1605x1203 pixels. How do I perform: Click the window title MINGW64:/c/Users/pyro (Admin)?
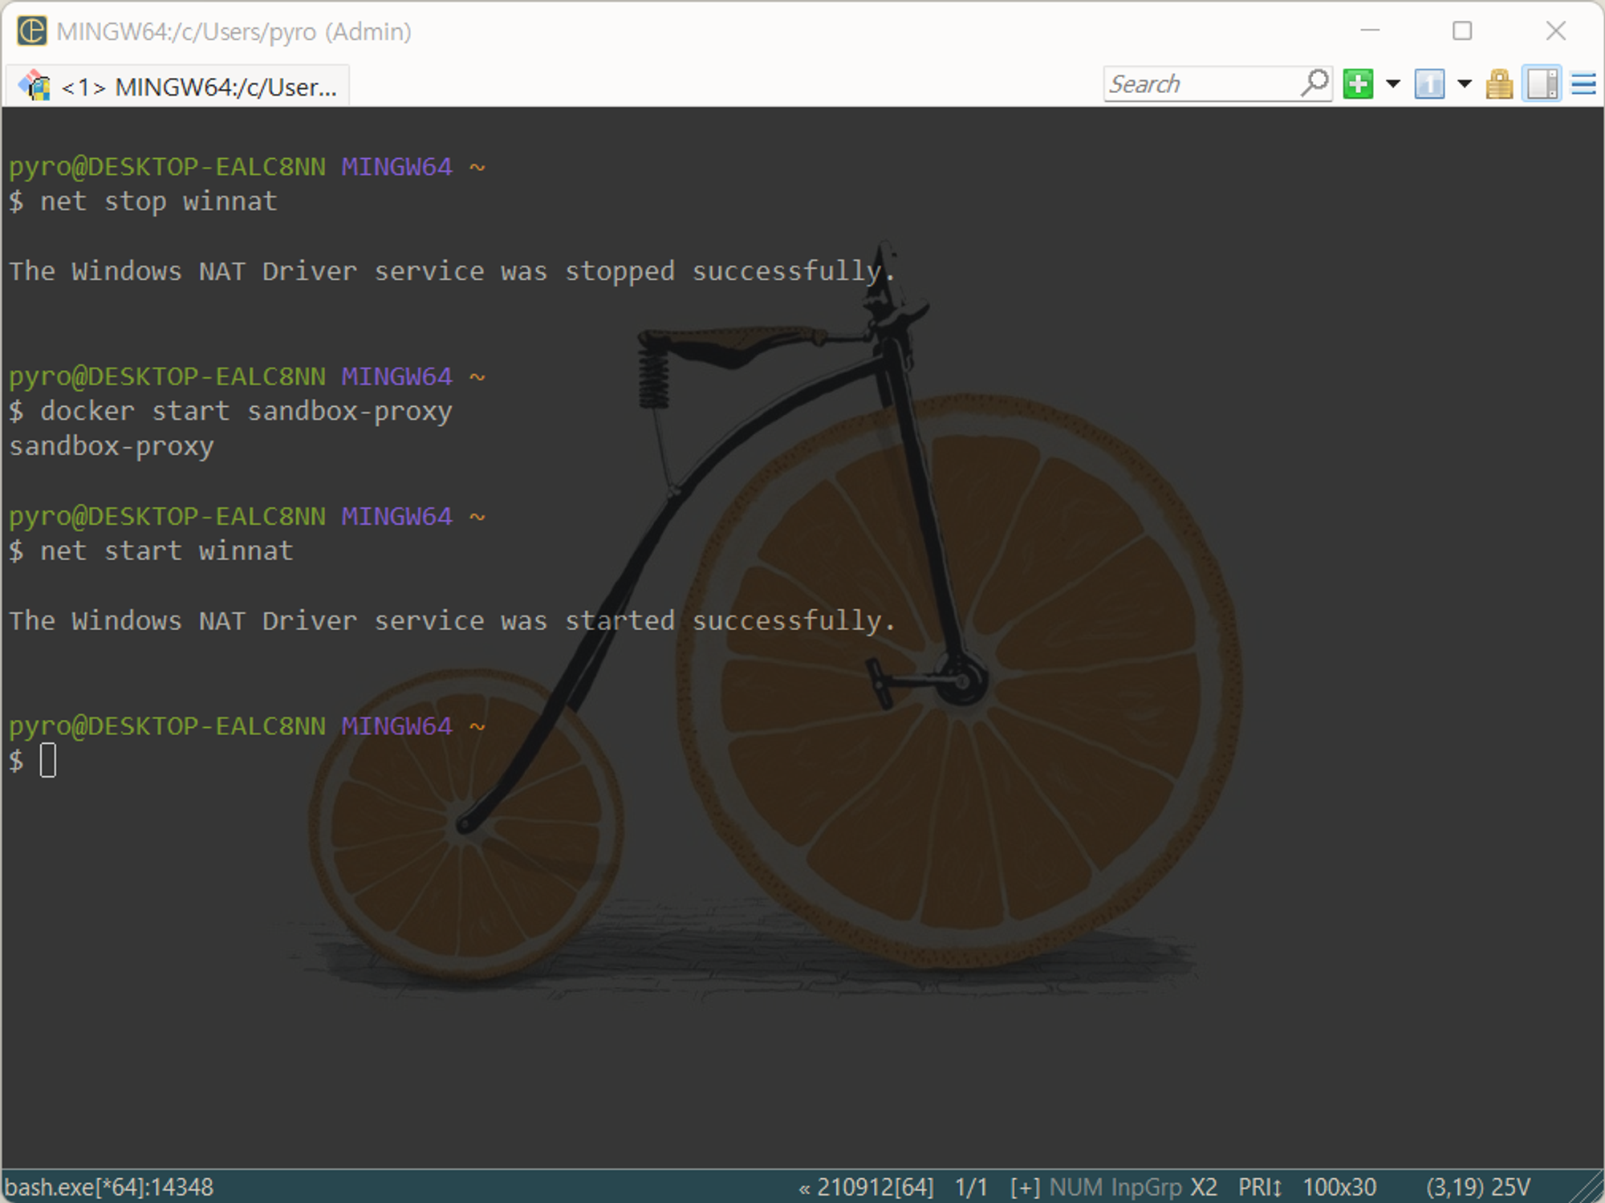234,31
